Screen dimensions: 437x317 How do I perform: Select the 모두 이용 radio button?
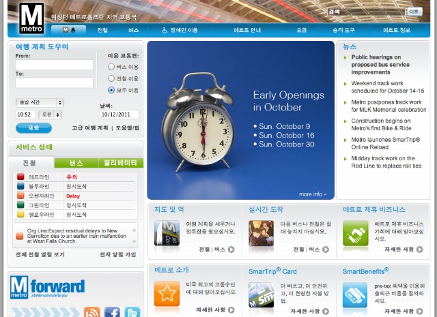coord(111,90)
